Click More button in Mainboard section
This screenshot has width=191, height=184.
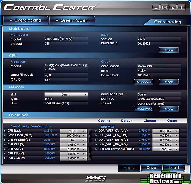pos(169,50)
